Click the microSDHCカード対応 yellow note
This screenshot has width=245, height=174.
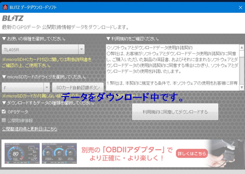click(47, 62)
